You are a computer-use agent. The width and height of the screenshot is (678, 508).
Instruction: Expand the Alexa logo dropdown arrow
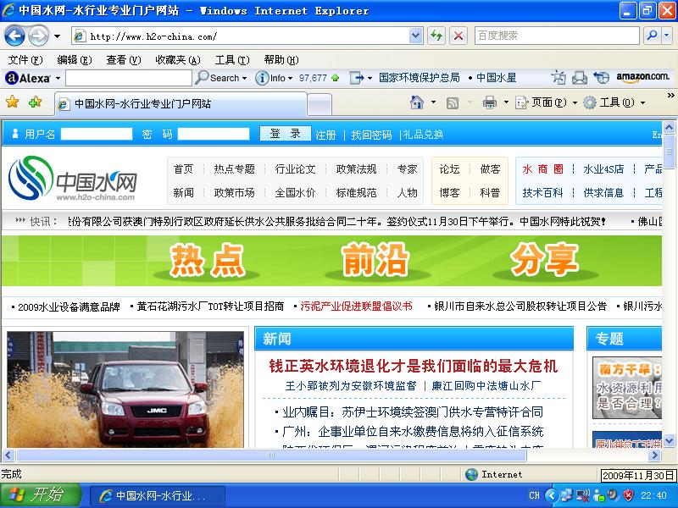[x=58, y=78]
